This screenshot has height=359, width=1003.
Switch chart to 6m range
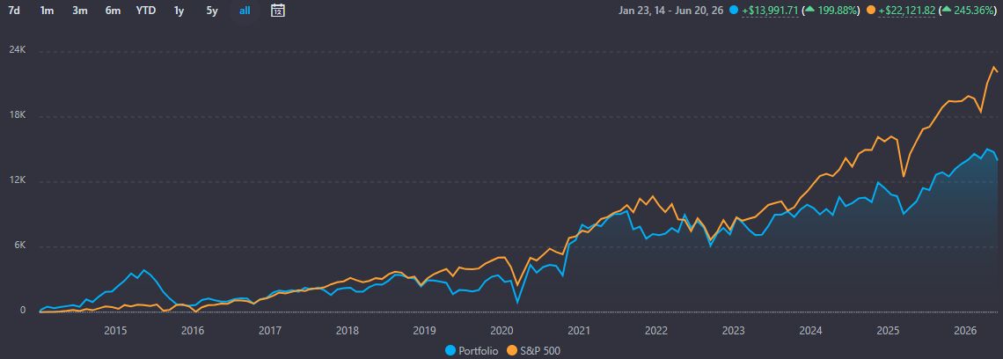(113, 11)
